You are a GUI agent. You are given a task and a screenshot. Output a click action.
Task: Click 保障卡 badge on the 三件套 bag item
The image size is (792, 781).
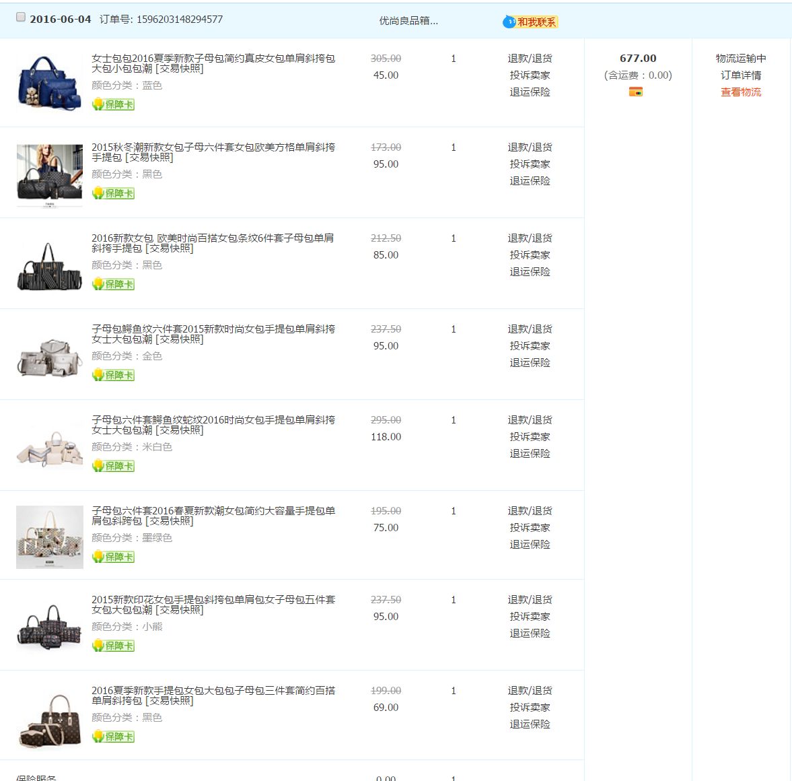(x=113, y=737)
